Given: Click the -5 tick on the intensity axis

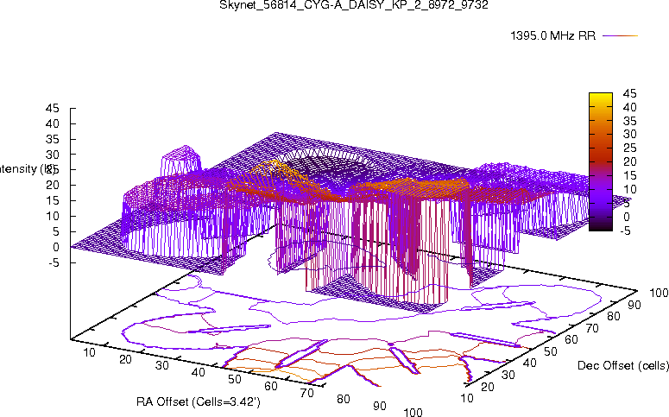Looking at the screenshot, I should (x=54, y=262).
